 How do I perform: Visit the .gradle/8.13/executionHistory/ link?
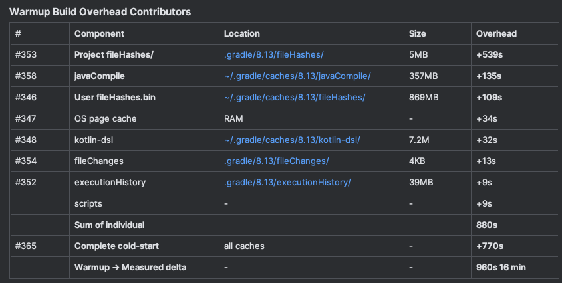coord(287,182)
